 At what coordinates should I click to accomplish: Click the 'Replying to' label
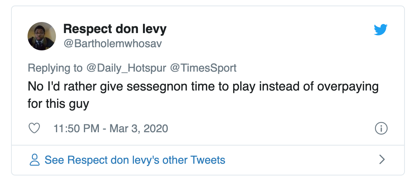(55, 68)
